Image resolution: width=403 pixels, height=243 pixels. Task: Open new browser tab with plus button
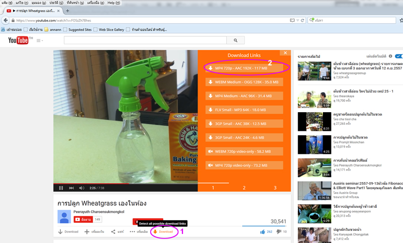click(68, 11)
